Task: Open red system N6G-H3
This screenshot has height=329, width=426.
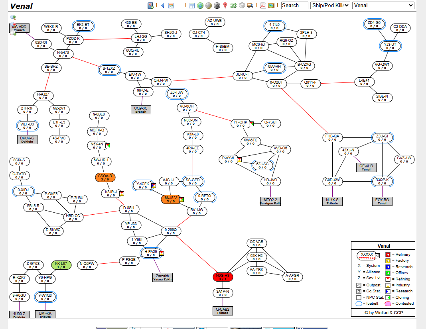Action: click(223, 277)
